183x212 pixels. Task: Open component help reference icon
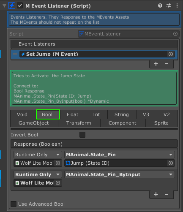(x=160, y=5)
